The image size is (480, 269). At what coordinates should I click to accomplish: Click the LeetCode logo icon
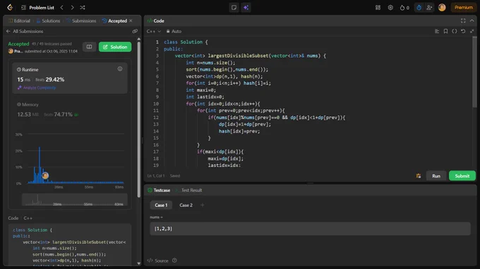(x=10, y=7)
